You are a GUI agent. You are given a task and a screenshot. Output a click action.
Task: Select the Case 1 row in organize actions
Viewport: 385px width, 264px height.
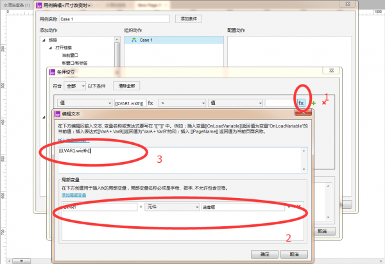click(174, 40)
